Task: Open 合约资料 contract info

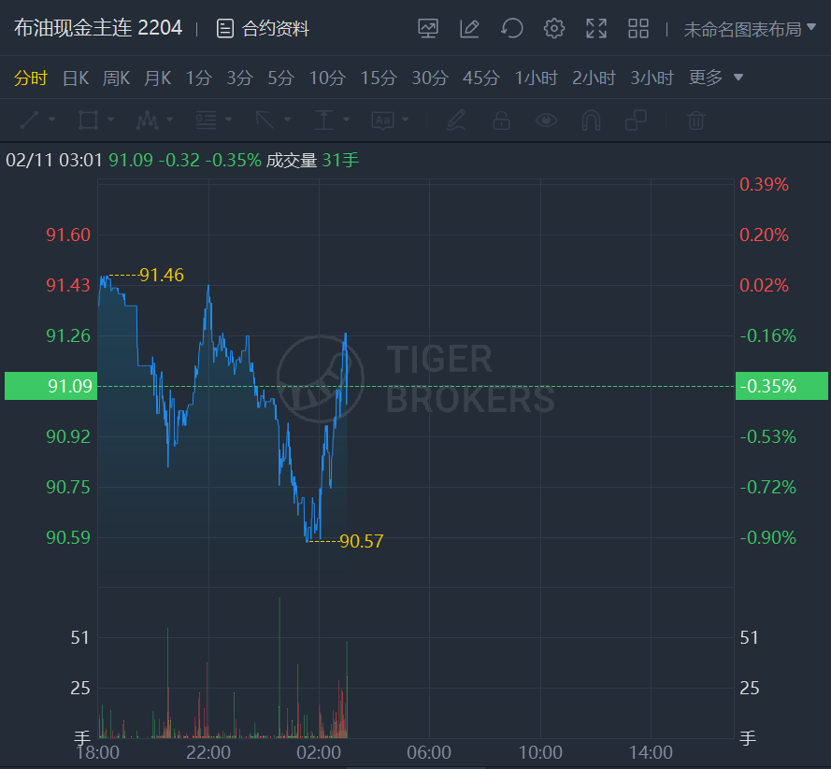Action: [264, 29]
